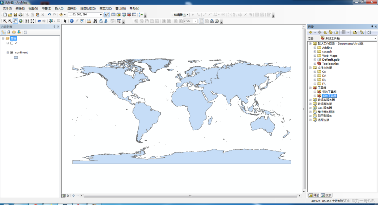
Task: Click the Print icon
Action: [21, 15]
